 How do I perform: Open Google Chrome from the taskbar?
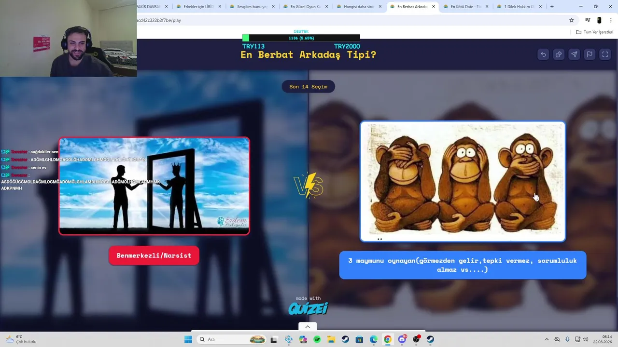[387, 339]
